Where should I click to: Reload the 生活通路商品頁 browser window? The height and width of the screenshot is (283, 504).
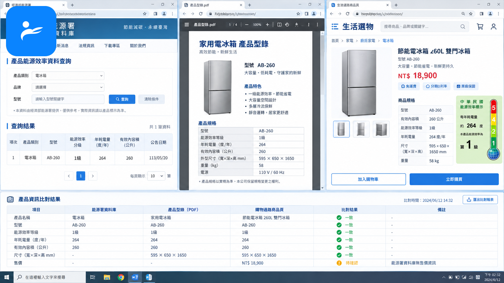click(348, 14)
